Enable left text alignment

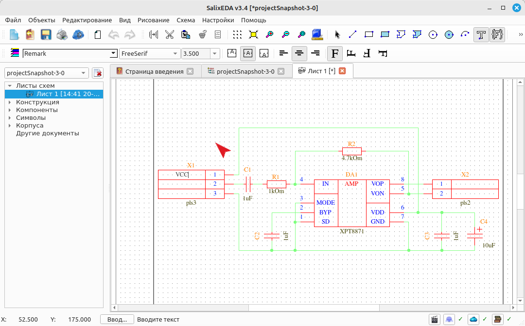coord(283,53)
